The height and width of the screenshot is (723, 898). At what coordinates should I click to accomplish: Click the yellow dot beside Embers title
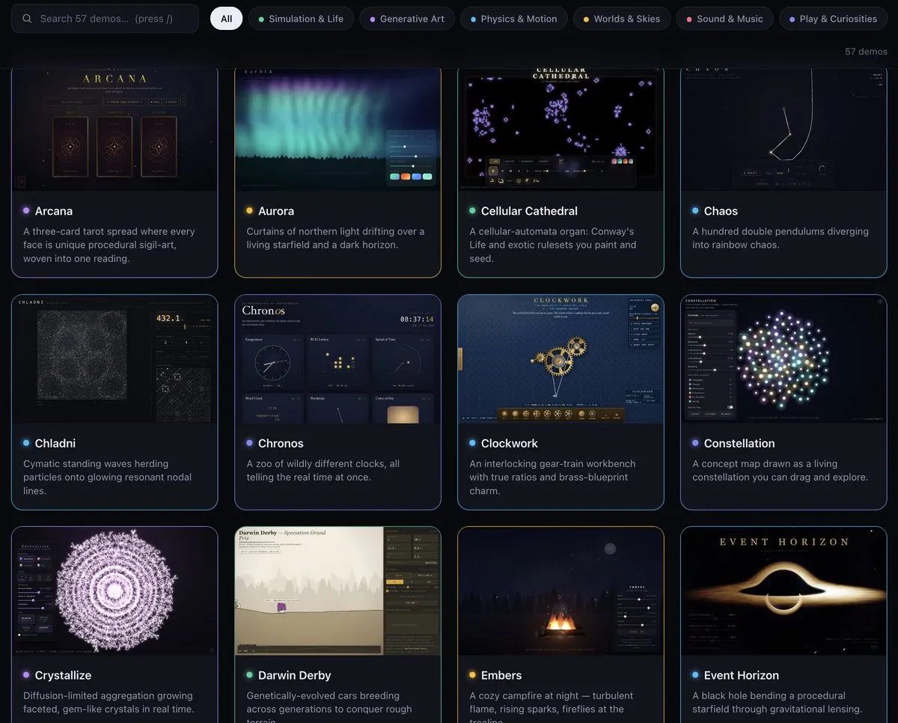(473, 675)
